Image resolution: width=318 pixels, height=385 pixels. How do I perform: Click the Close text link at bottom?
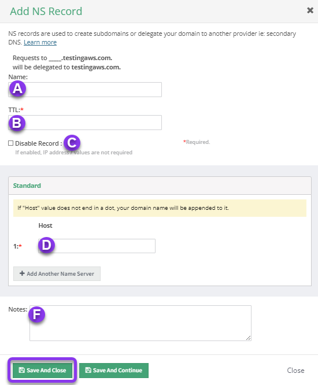point(295,371)
